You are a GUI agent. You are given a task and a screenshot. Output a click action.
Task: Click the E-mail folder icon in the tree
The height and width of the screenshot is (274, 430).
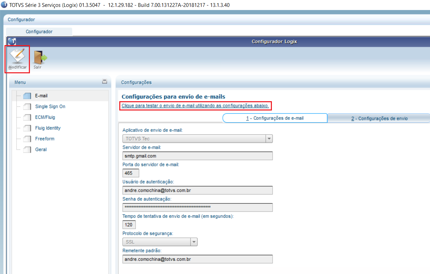click(27, 96)
